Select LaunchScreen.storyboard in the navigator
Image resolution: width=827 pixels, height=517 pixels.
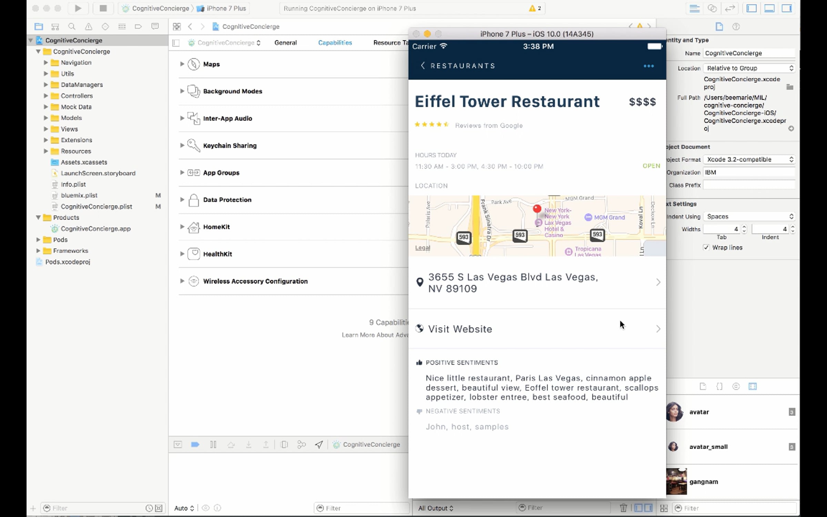click(98, 173)
